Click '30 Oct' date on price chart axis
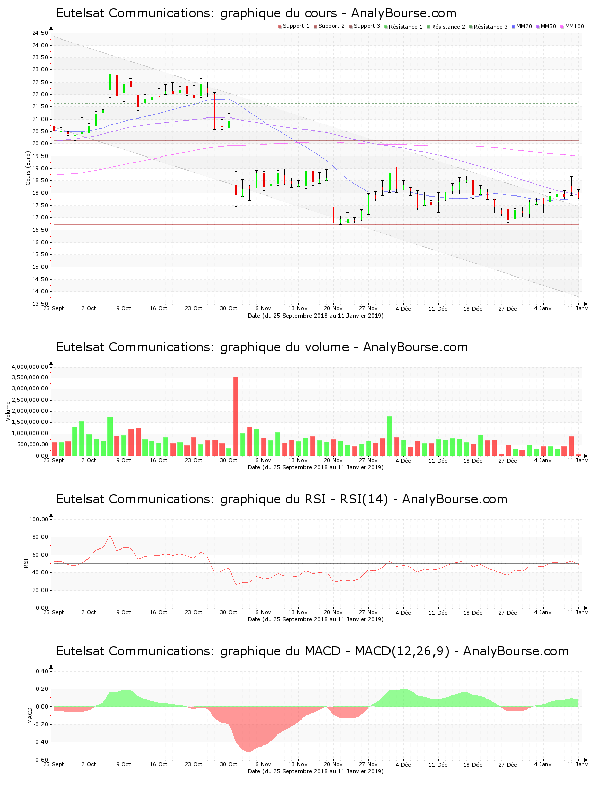607x785 pixels. (x=228, y=308)
